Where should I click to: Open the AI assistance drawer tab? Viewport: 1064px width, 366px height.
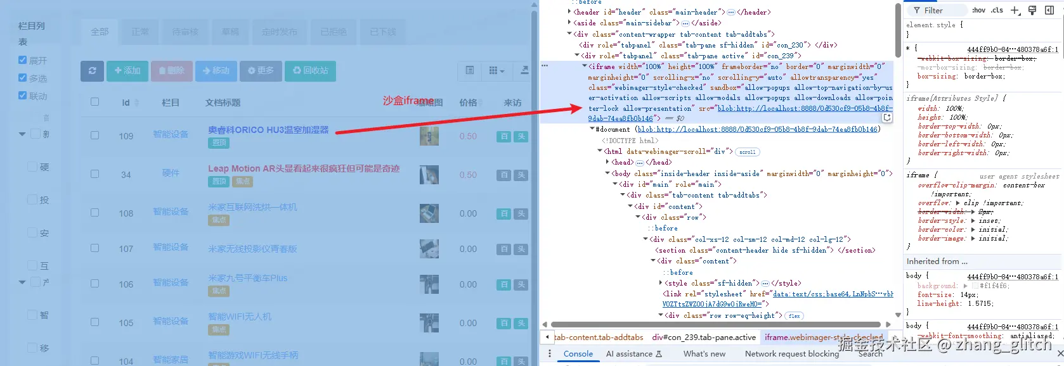[633, 354]
